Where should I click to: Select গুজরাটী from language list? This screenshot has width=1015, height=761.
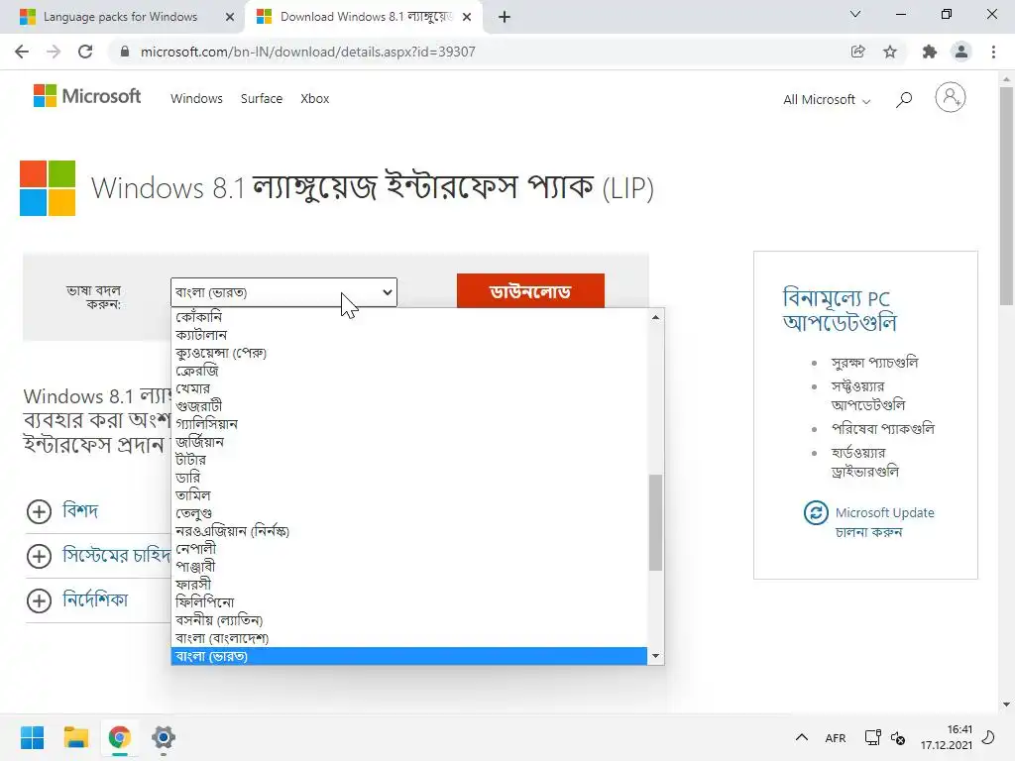(409, 406)
